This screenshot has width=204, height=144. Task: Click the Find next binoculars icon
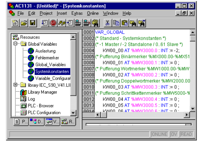click(142, 23)
